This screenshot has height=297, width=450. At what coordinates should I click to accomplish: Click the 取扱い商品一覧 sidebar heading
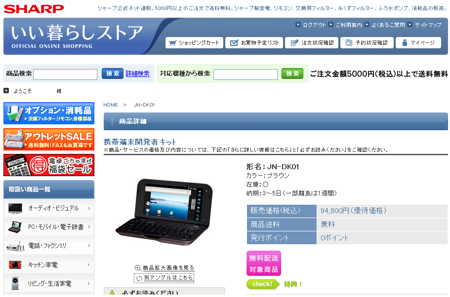coord(30,189)
